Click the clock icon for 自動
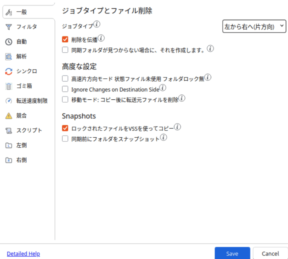This screenshot has height=259, width=288. [x=9, y=42]
